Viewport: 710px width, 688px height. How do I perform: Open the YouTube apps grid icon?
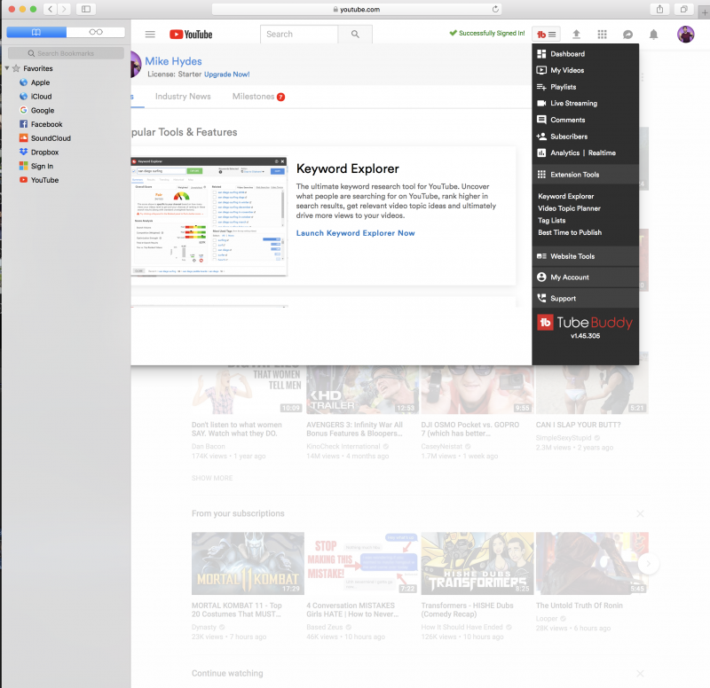tap(602, 35)
